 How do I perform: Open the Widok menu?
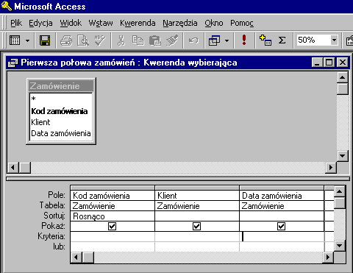pos(71,23)
